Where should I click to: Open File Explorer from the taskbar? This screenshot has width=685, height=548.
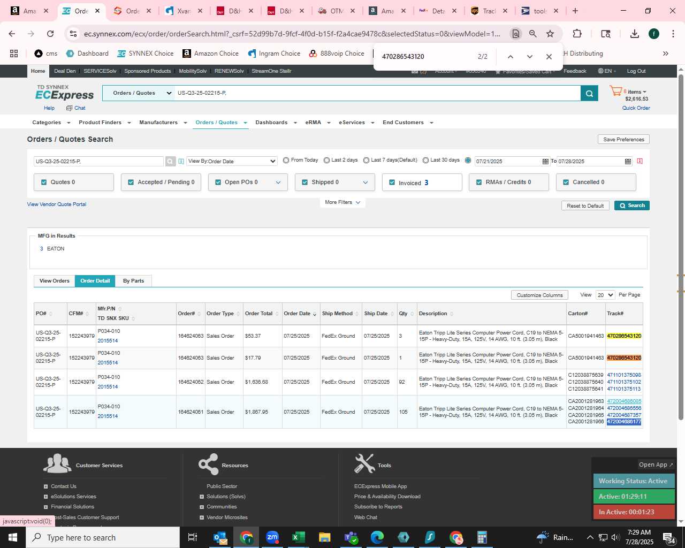click(x=324, y=537)
